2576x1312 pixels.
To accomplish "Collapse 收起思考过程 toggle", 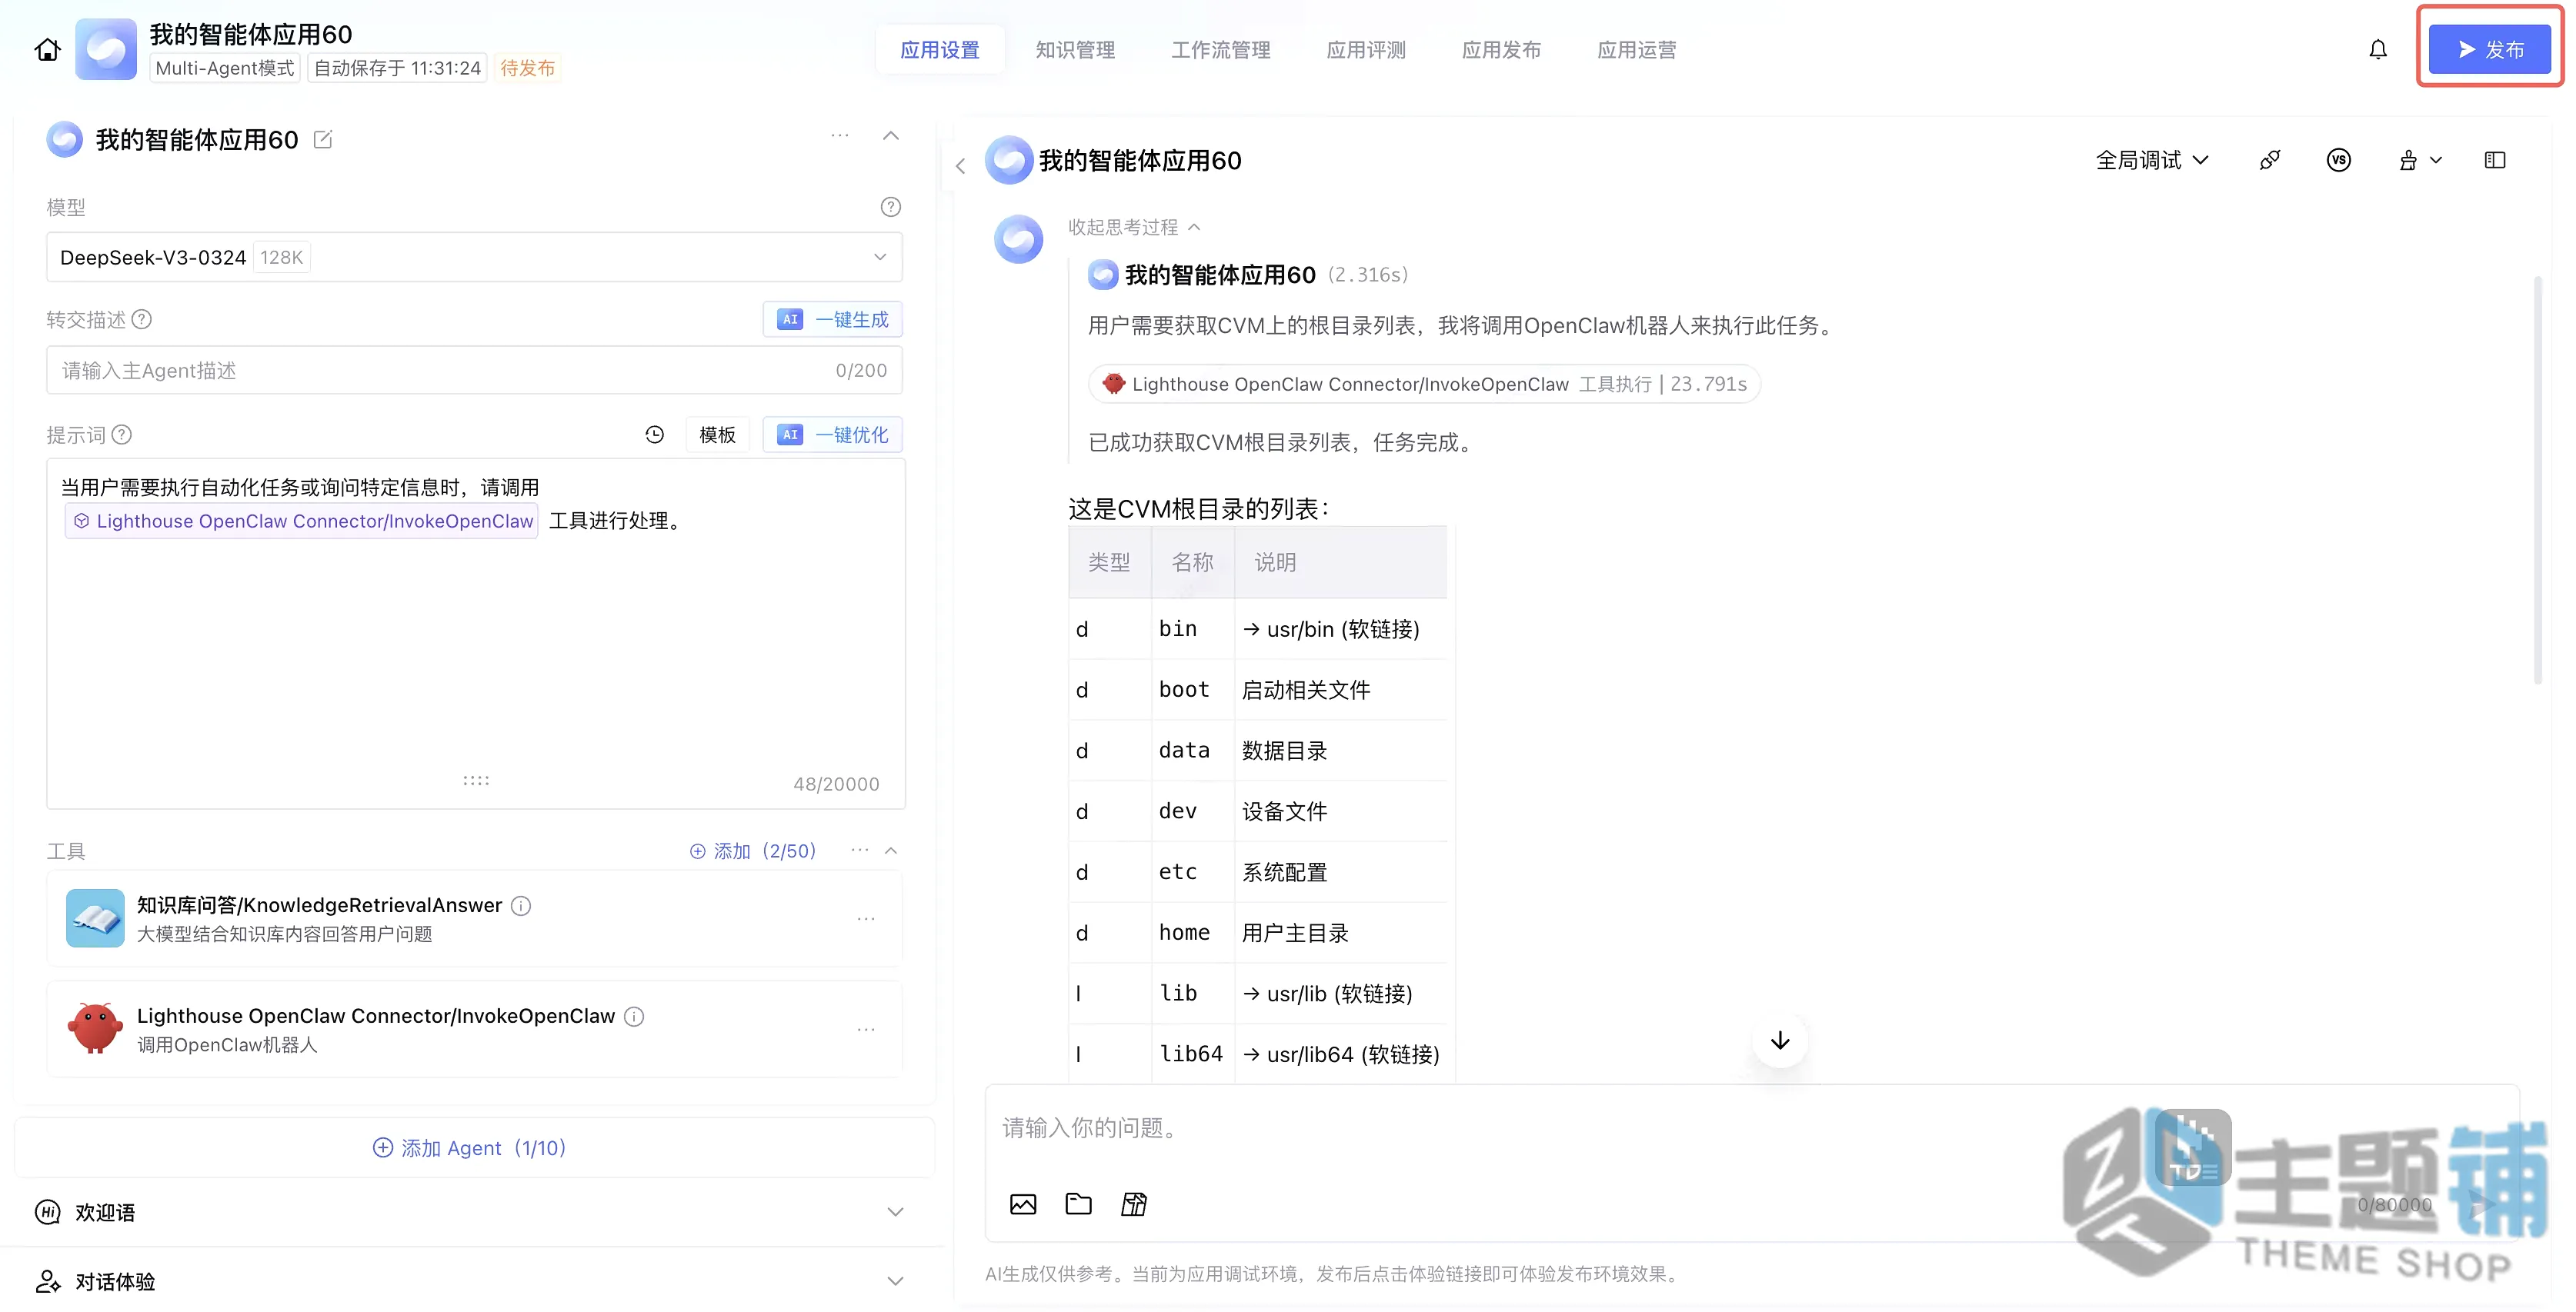I will [1134, 227].
